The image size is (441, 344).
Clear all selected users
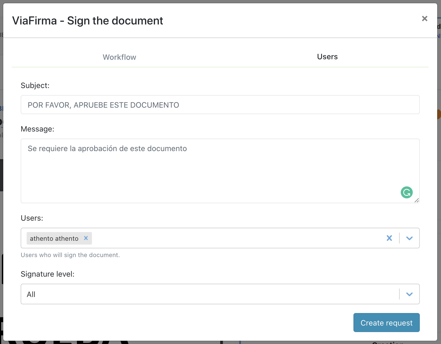(x=389, y=238)
